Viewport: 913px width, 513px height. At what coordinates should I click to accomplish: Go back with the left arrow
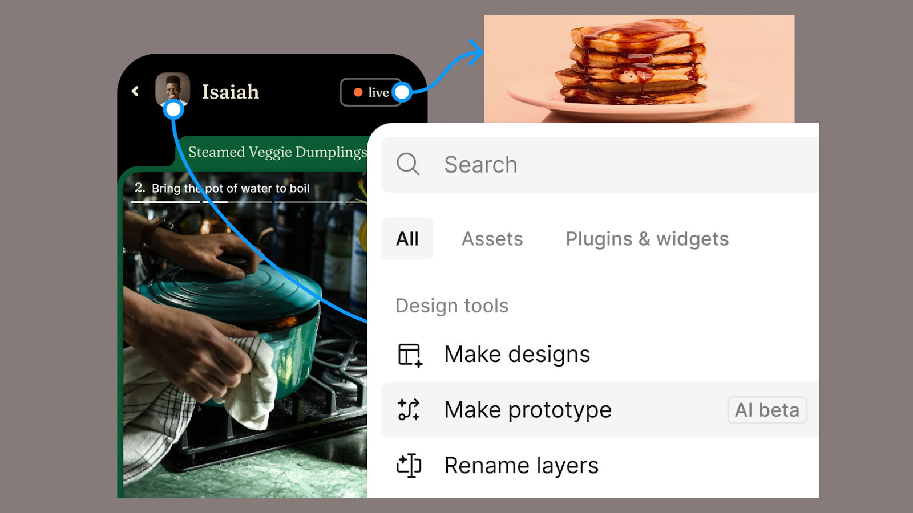click(x=135, y=91)
